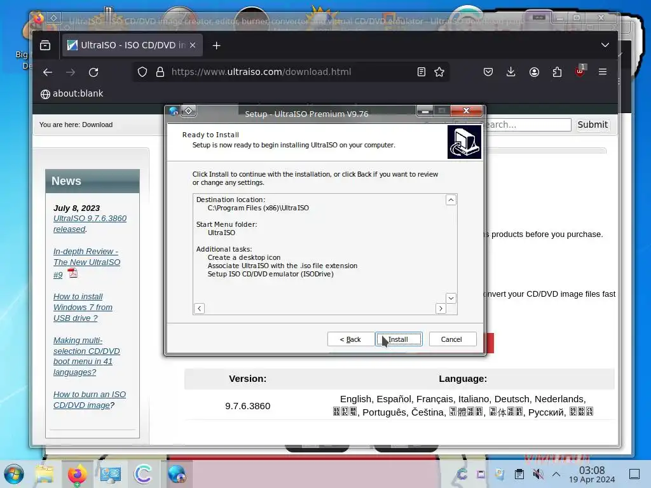
Task: Click the Submit search button
Action: pos(593,125)
